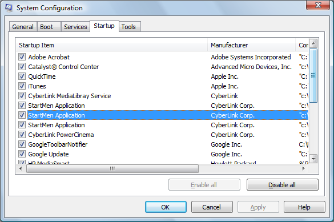Click the horizontal scrollbar thumb
Screen dimensions: 334x222
(112, 168)
